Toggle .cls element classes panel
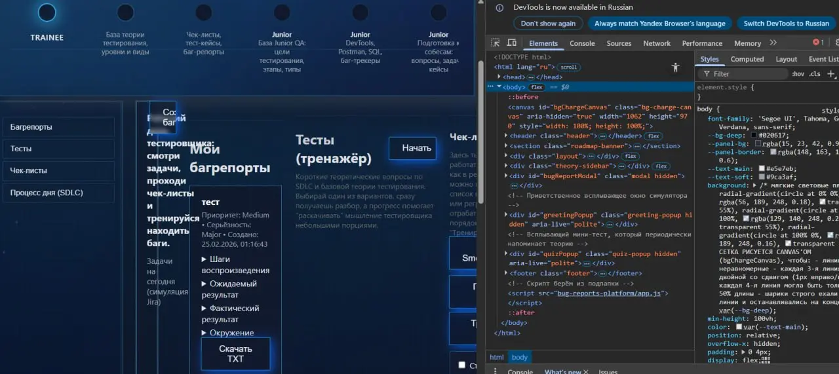This screenshot has height=374, width=839. [x=815, y=74]
